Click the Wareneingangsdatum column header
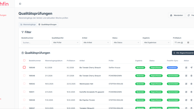The width and height of the screenshot is (194, 109). coord(54,61)
